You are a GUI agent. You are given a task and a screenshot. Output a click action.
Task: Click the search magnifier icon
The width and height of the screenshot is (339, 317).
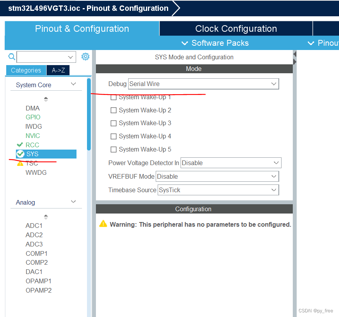(x=12, y=57)
